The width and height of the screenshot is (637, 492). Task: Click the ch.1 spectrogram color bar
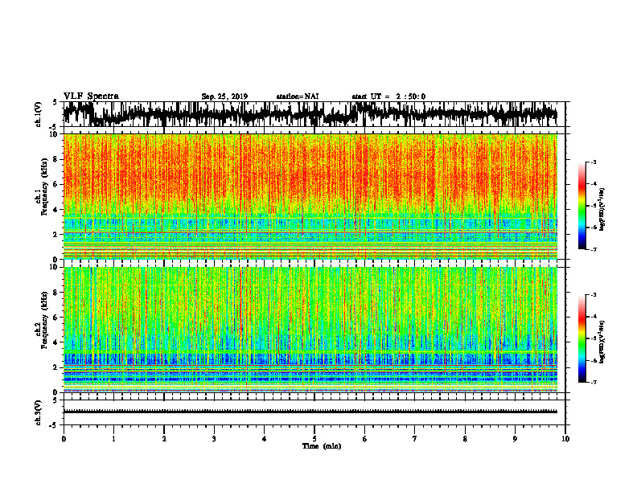582,206
